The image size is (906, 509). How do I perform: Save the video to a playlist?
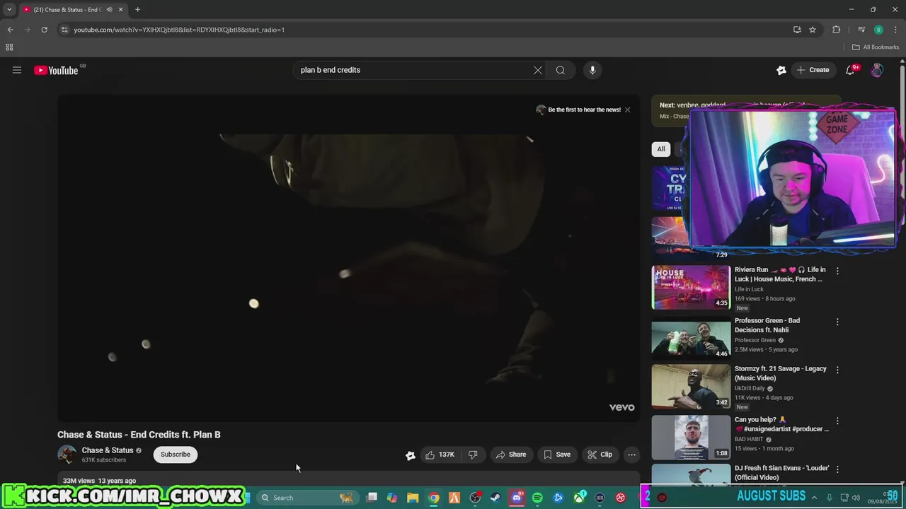(557, 455)
